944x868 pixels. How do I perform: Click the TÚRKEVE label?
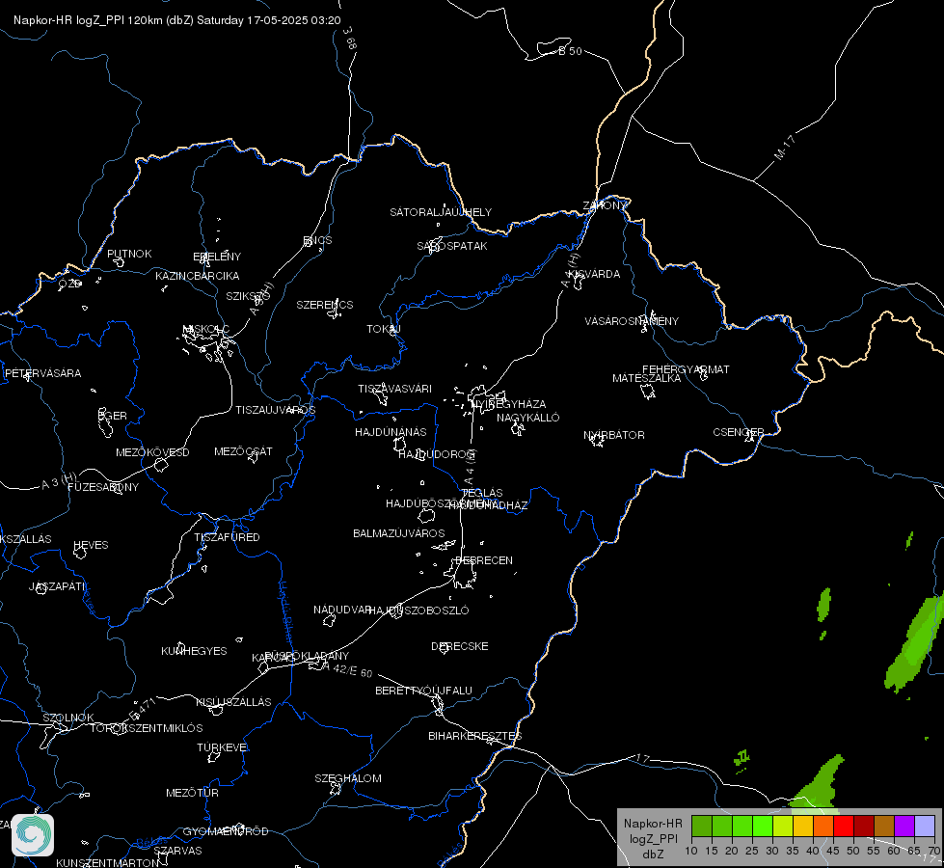point(222,746)
